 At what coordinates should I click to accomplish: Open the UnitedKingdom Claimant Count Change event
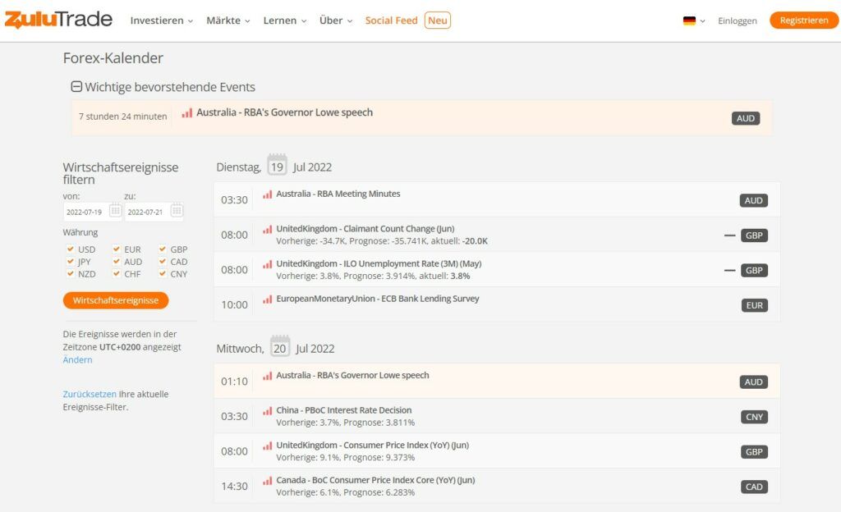365,229
